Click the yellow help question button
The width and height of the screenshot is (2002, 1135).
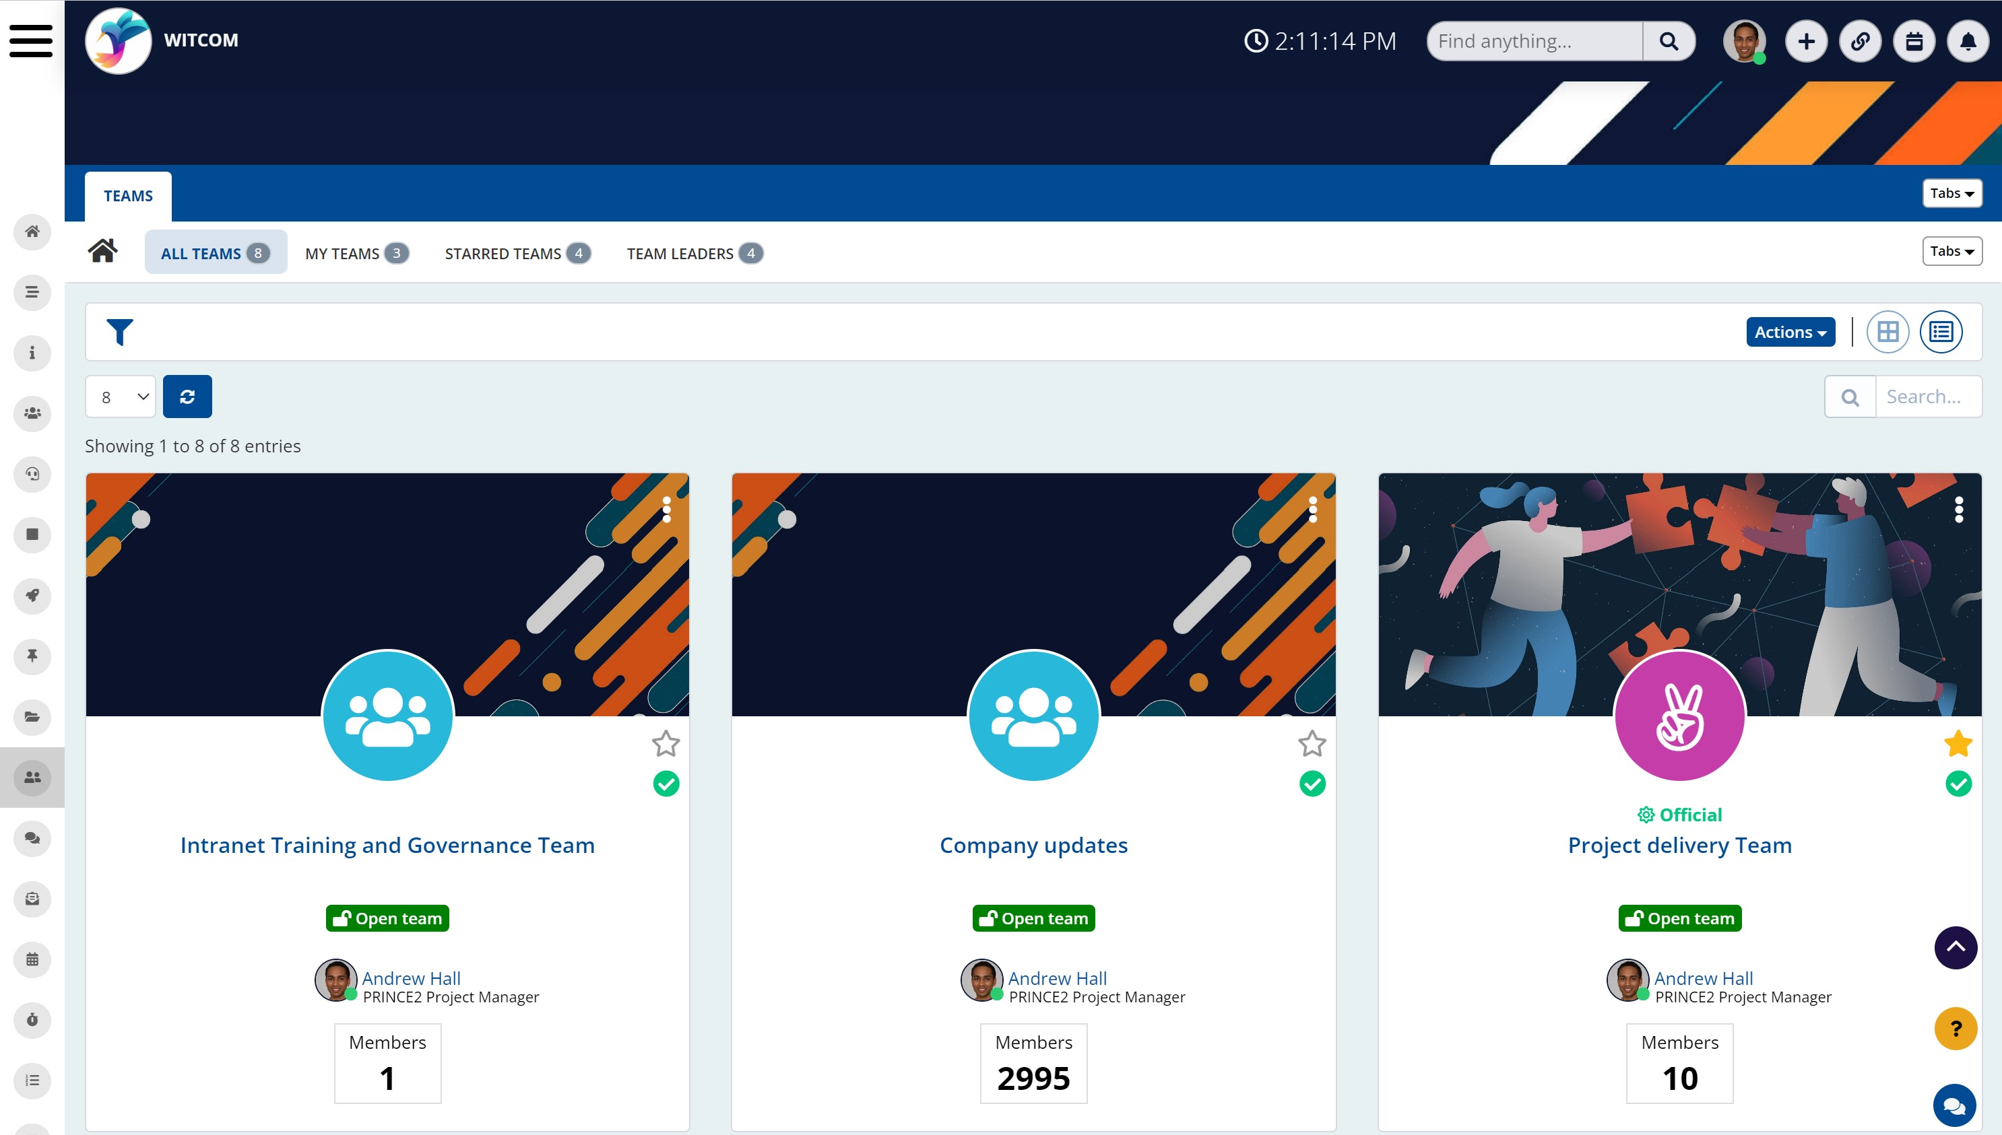click(1956, 1029)
